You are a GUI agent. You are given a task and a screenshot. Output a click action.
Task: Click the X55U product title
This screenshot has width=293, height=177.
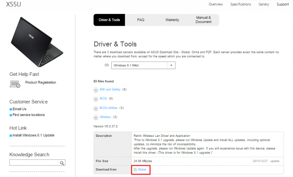click(x=14, y=4)
